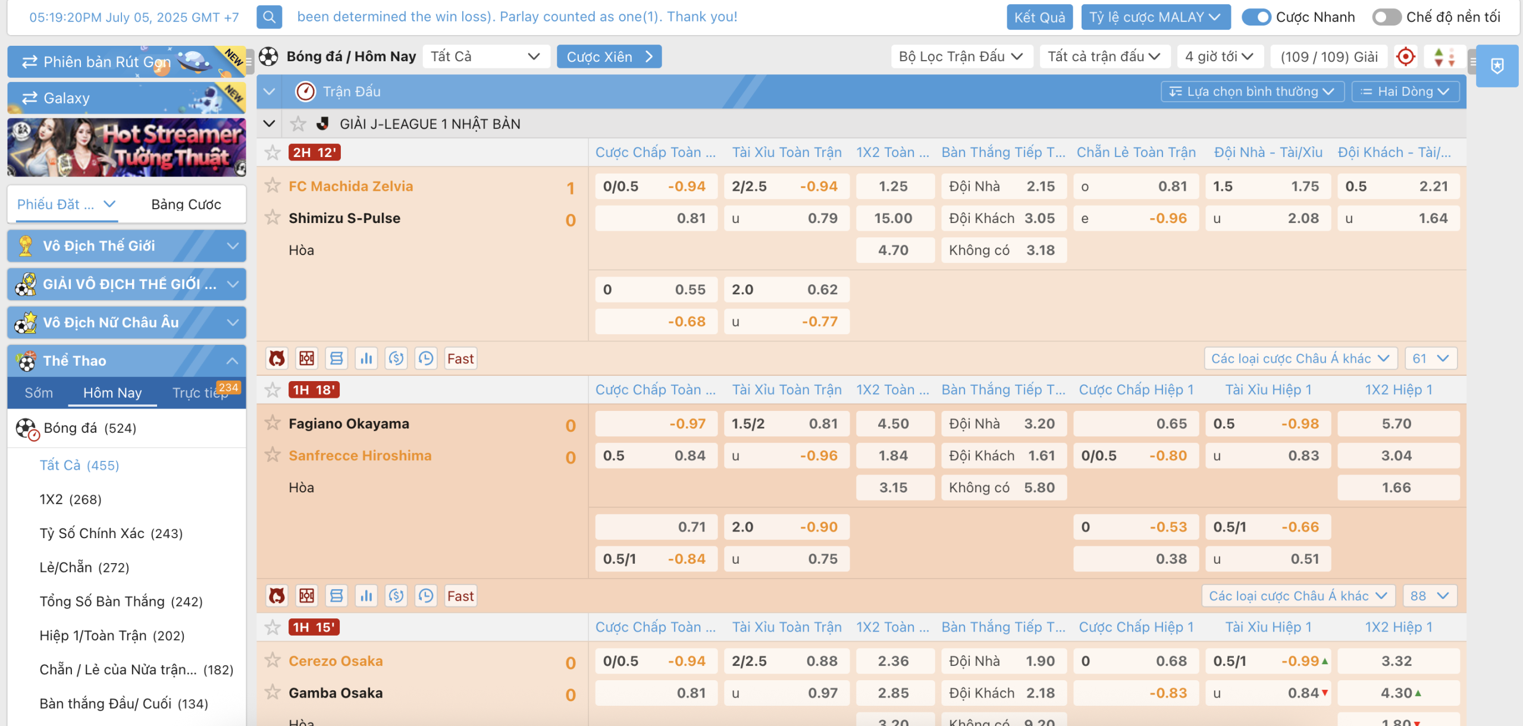This screenshot has height=726, width=1523.
Task: Star the GIẢI J-LEAGUE 1 NHẬT BẢN league
Action: (x=298, y=124)
